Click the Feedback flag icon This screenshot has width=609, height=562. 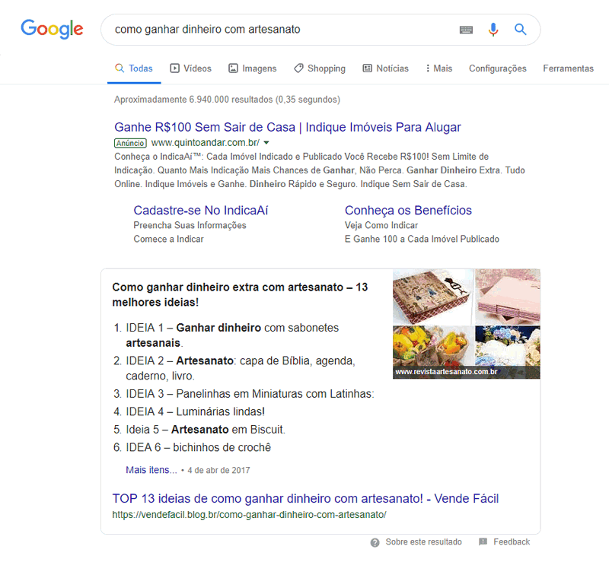point(483,541)
